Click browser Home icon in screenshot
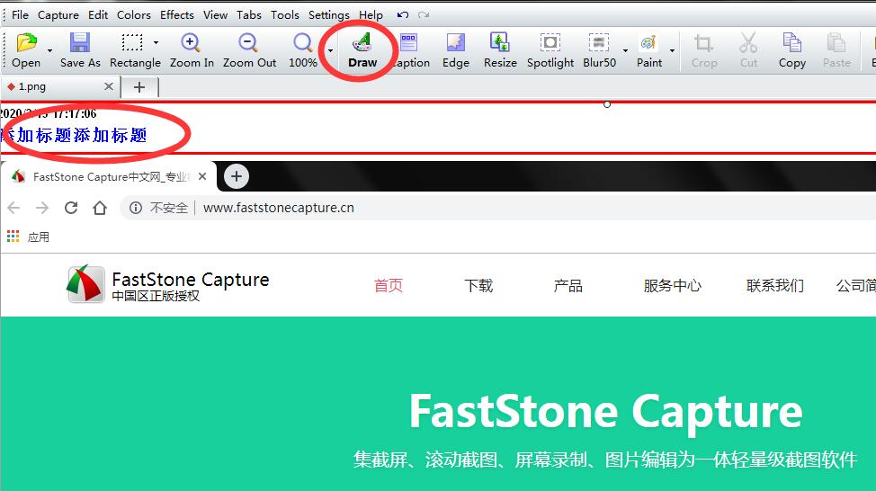This screenshot has width=876, height=491. point(100,208)
